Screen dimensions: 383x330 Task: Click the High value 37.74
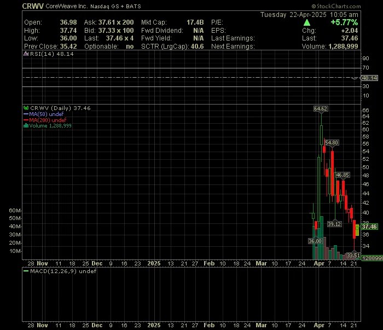(68, 31)
